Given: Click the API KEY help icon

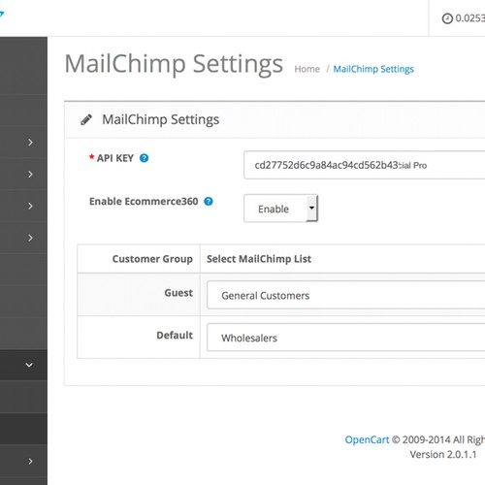Looking at the screenshot, I should coord(144,158).
